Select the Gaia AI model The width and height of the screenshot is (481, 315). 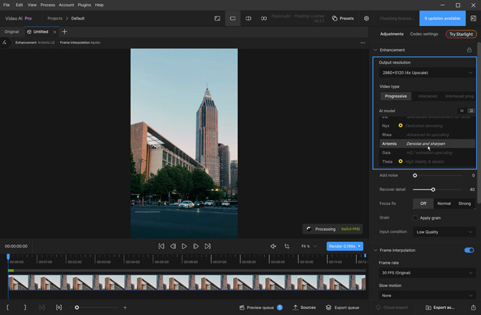(x=427, y=153)
